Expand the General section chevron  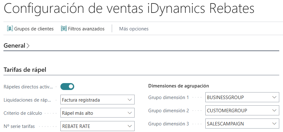pos(28,46)
